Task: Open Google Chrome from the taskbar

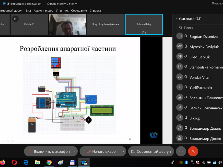Action: [x=49, y=162]
